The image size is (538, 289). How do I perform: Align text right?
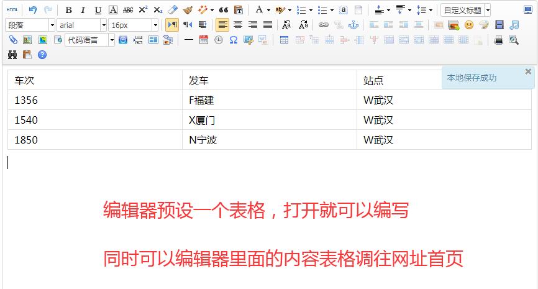click(252, 25)
